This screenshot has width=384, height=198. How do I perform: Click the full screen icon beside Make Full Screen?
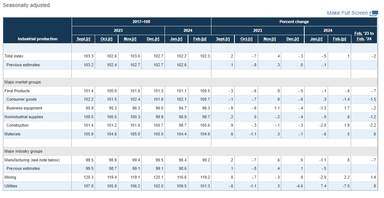pyautogui.click(x=374, y=13)
